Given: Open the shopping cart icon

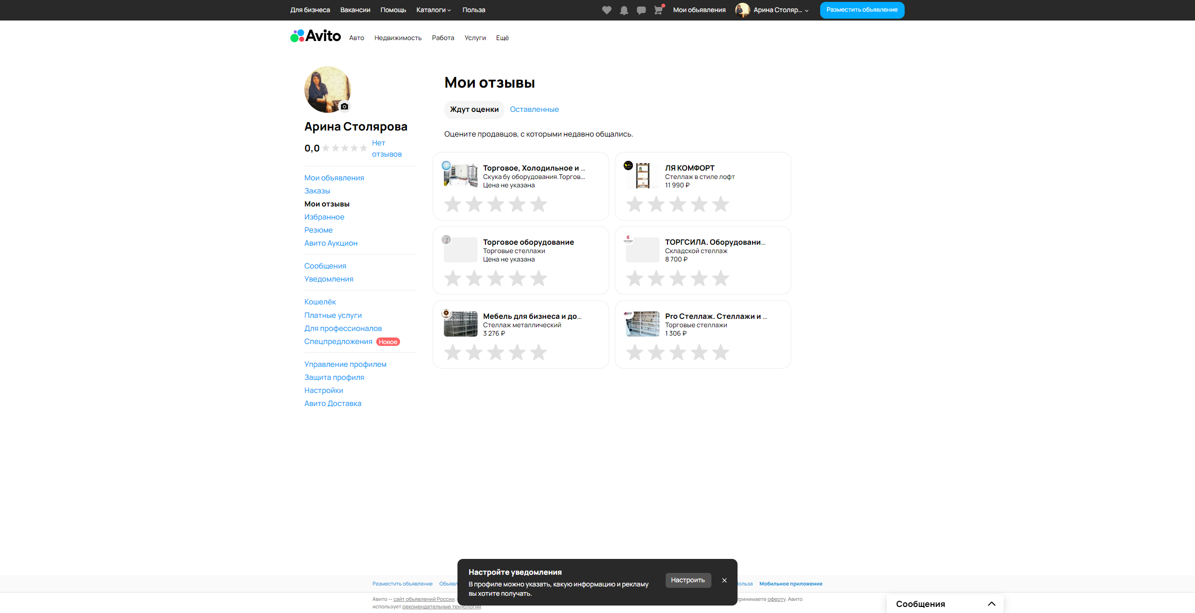Looking at the screenshot, I should 658,10.
